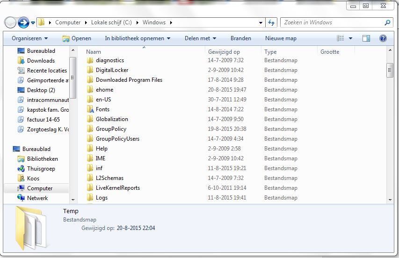Screen dimensions: 399x258
Task: Click the Branden button
Action: [241, 38]
